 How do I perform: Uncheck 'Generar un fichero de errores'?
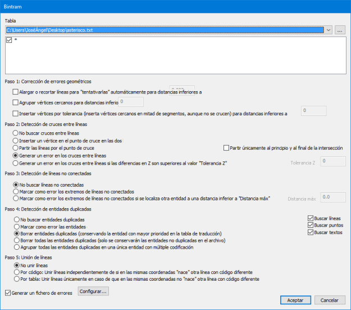click(x=7, y=292)
